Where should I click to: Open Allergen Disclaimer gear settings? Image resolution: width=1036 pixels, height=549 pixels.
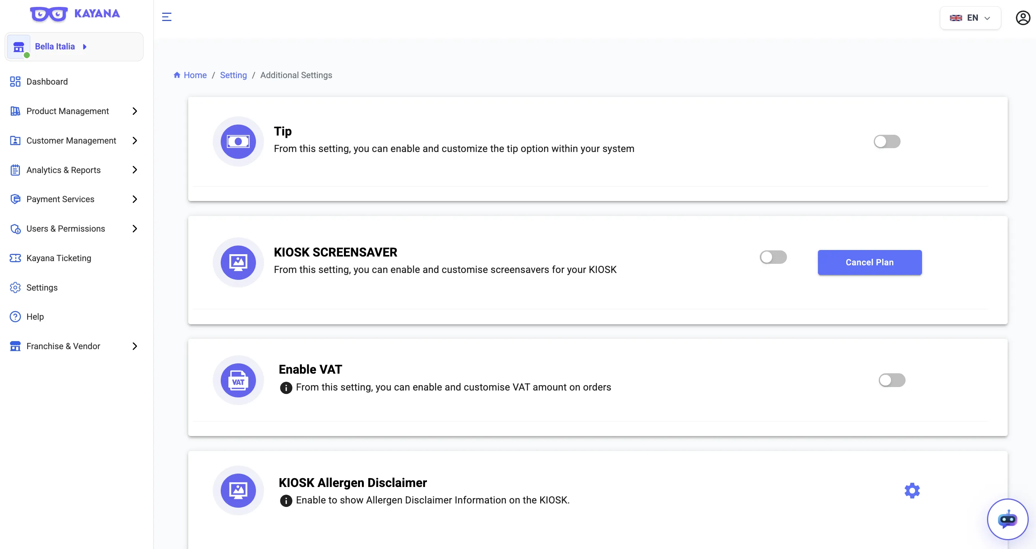coord(912,491)
